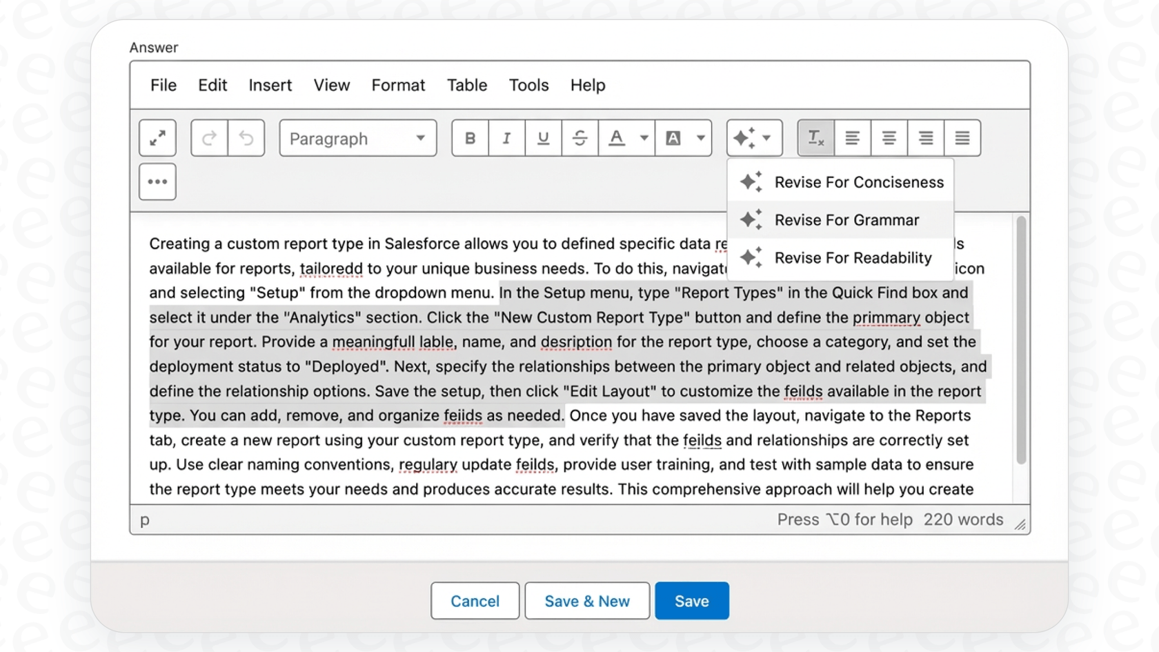Apply Strikethrough formatting

point(579,138)
